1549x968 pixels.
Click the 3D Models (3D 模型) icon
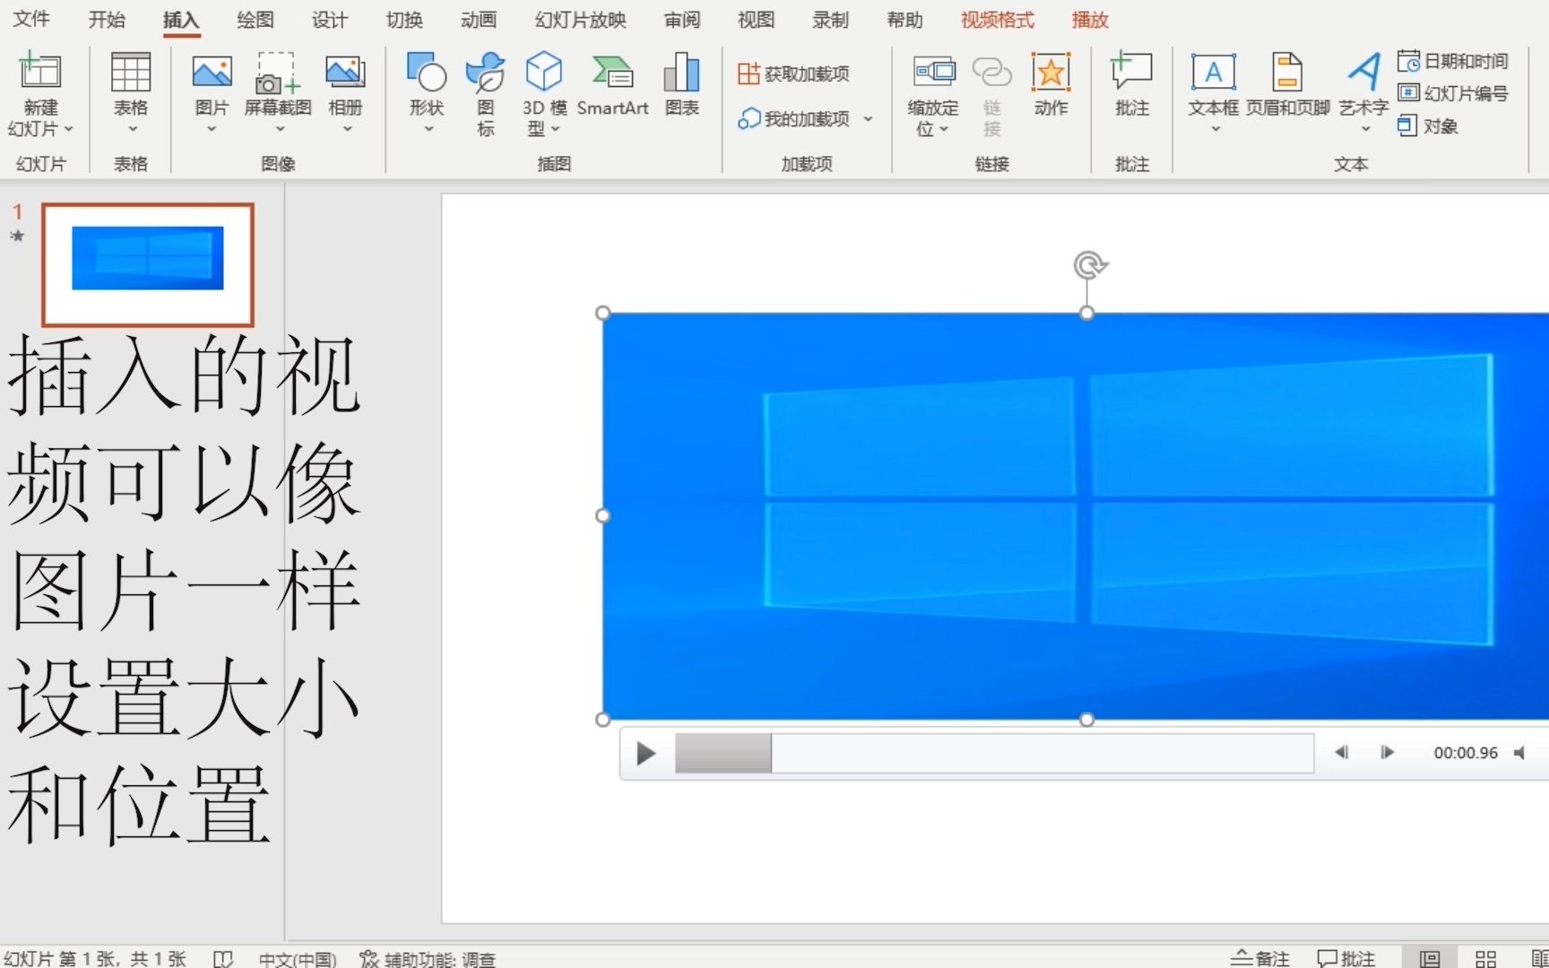544,73
